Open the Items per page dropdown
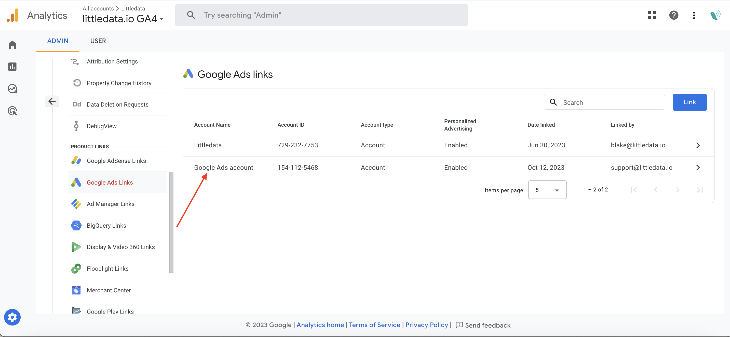Image resolution: width=730 pixels, height=337 pixels. coord(547,190)
